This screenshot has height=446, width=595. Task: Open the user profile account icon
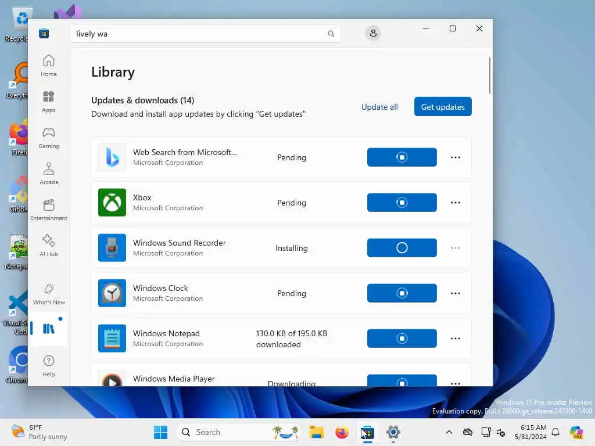(x=373, y=33)
